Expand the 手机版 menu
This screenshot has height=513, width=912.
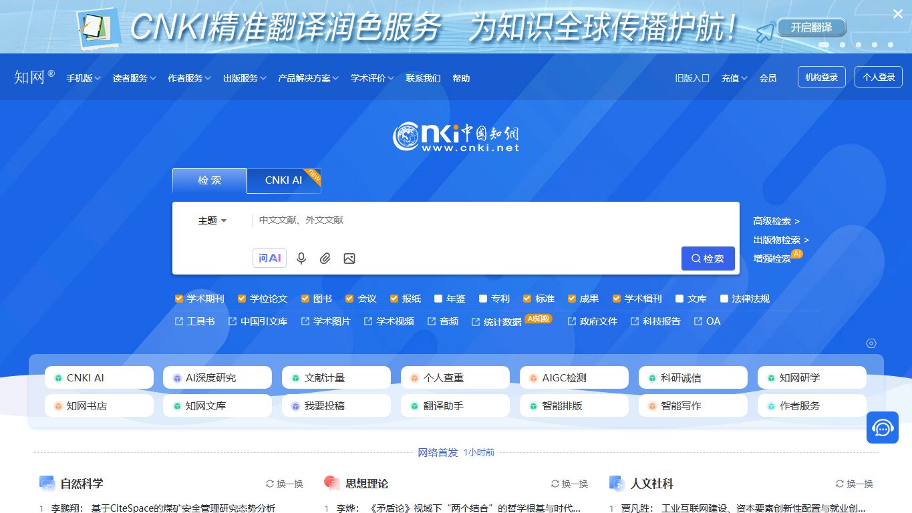pyautogui.click(x=84, y=78)
